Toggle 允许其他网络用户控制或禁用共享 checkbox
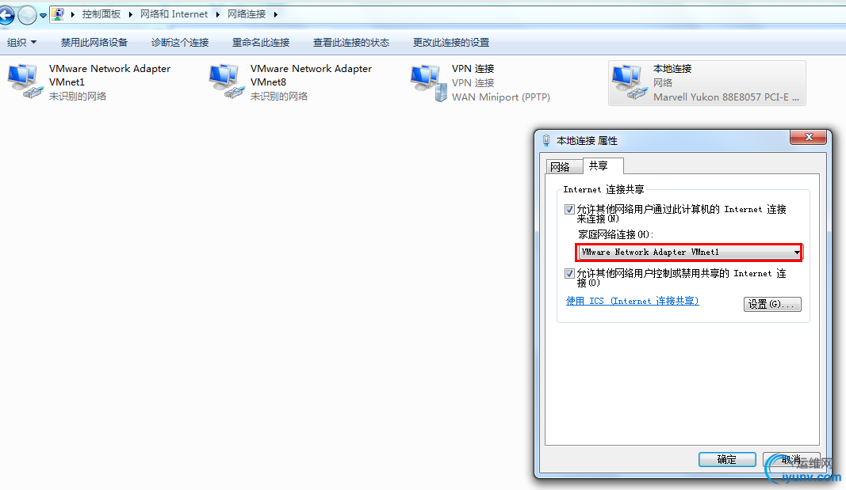Screen dimensions: 846x490 569,274
